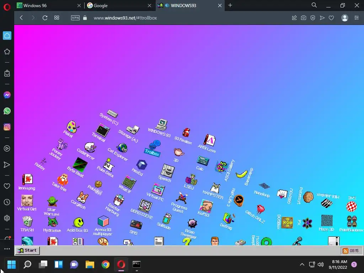Open Instagram in Opera sidebar
Image resolution: width=364 pixels, height=273 pixels.
tap(7, 127)
